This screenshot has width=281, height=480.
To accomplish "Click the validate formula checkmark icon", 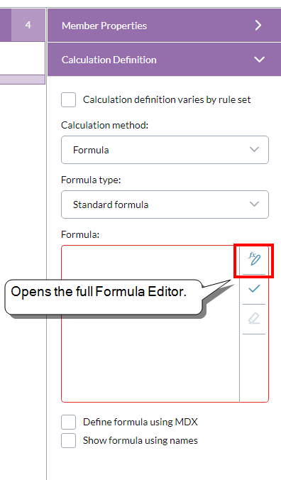I will (254, 289).
